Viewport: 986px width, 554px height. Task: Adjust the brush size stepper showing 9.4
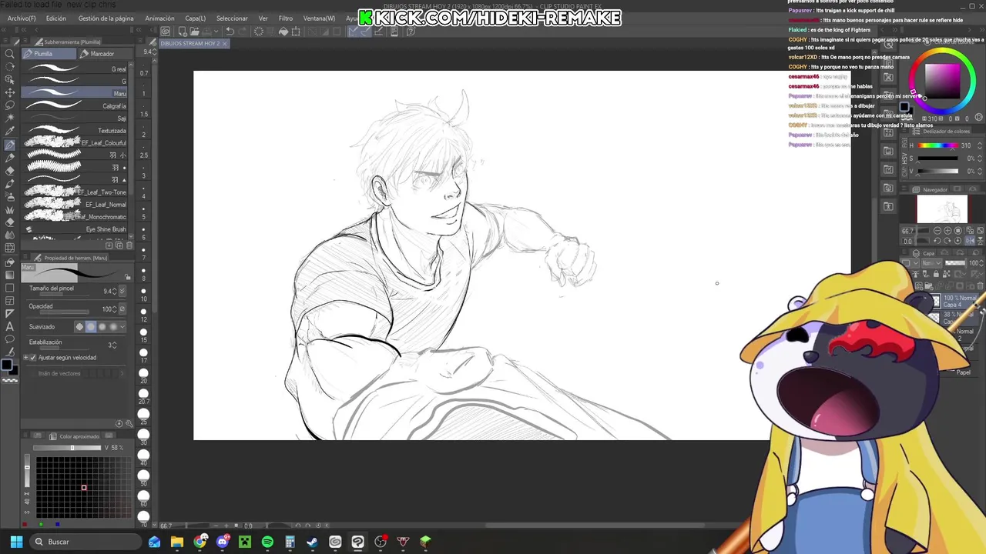point(116,291)
